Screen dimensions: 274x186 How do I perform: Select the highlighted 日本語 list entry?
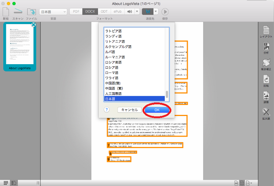click(x=134, y=99)
